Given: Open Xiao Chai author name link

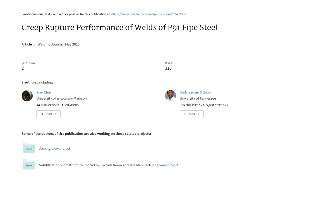Looking at the screenshot, I should coord(44,92).
